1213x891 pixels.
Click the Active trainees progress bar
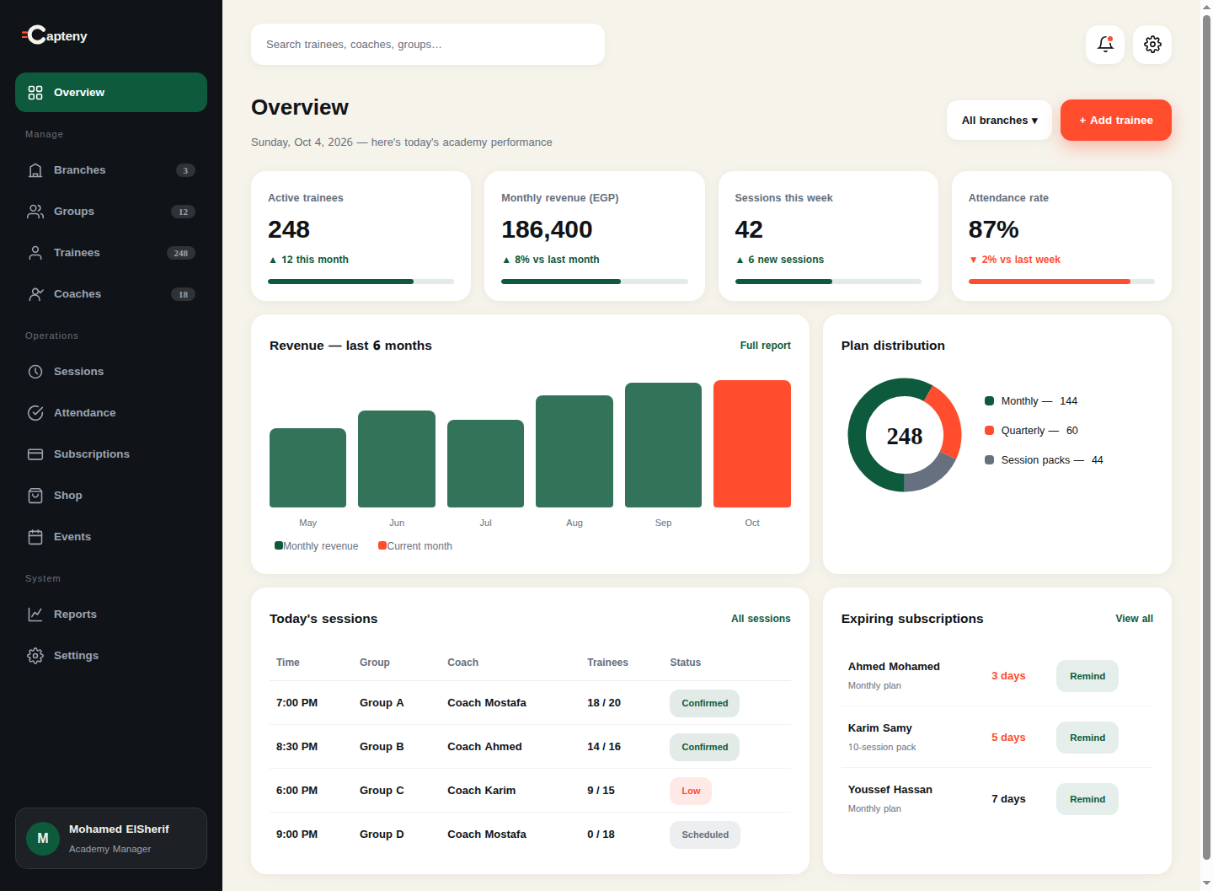(361, 282)
